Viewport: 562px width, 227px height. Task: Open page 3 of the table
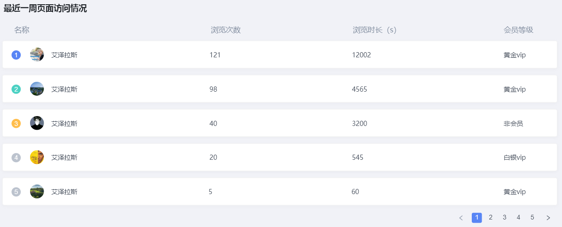tap(505, 218)
